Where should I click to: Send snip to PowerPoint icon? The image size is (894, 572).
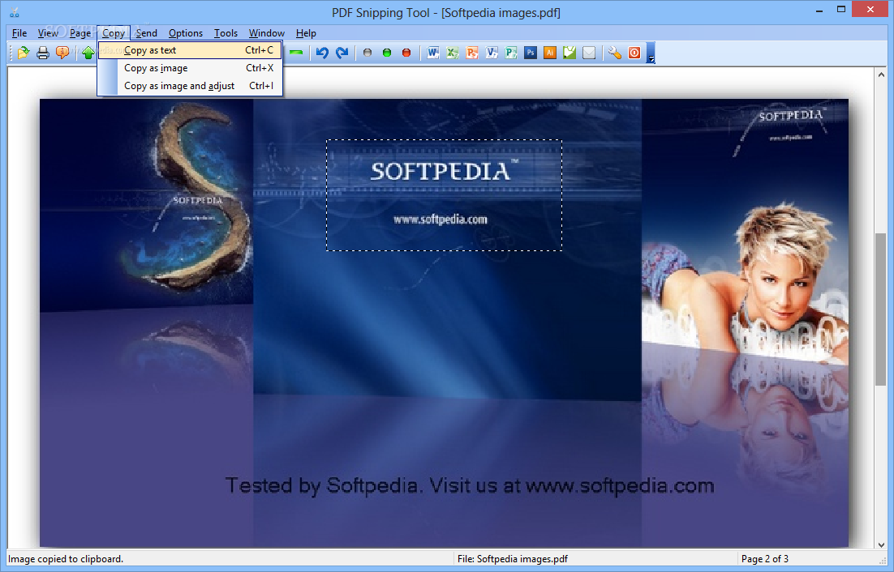pos(471,53)
